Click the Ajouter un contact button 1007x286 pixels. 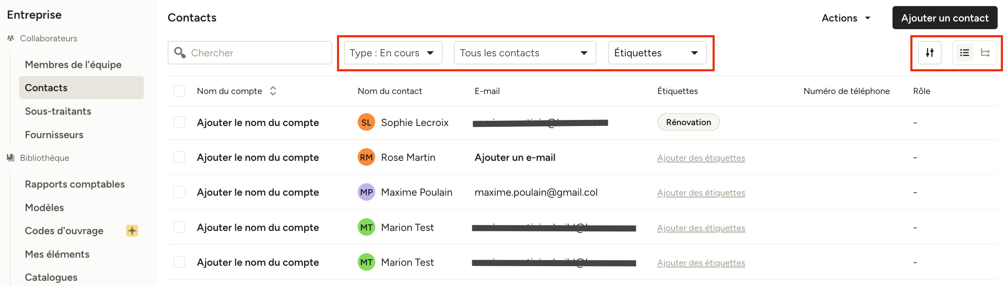point(944,18)
